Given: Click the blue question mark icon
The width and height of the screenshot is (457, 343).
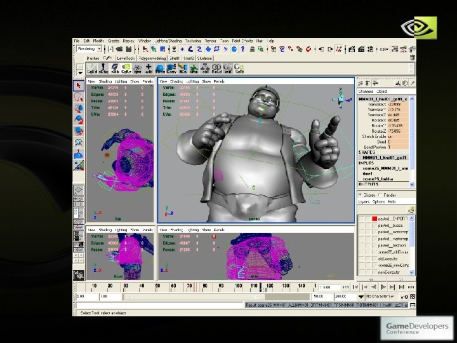Looking at the screenshot, I should pos(242,49).
